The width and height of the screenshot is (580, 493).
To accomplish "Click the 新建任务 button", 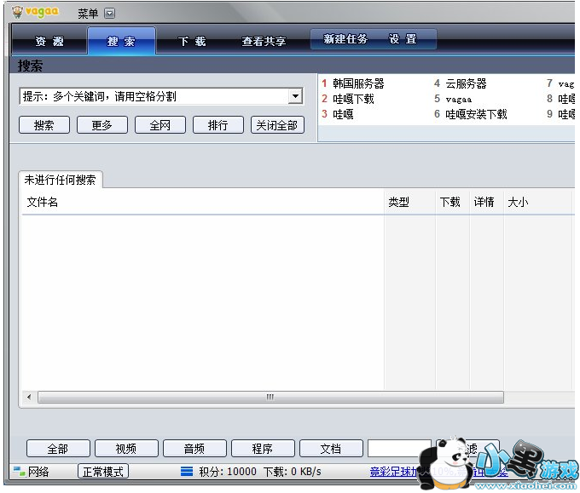I will (345, 39).
